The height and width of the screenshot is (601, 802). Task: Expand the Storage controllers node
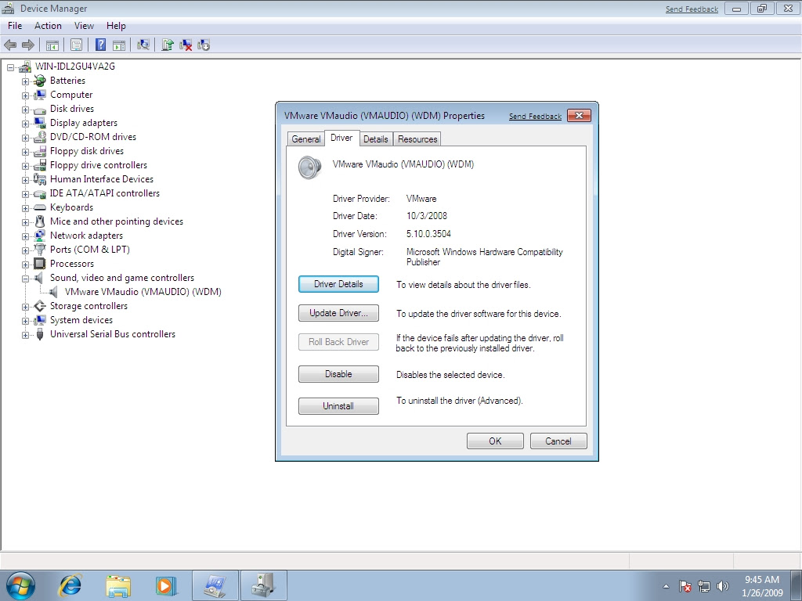click(25, 307)
